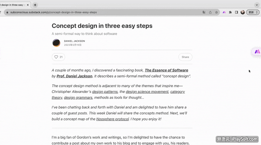Follow the design patterns link
Screen dimensions: 261x145
coord(105,92)
